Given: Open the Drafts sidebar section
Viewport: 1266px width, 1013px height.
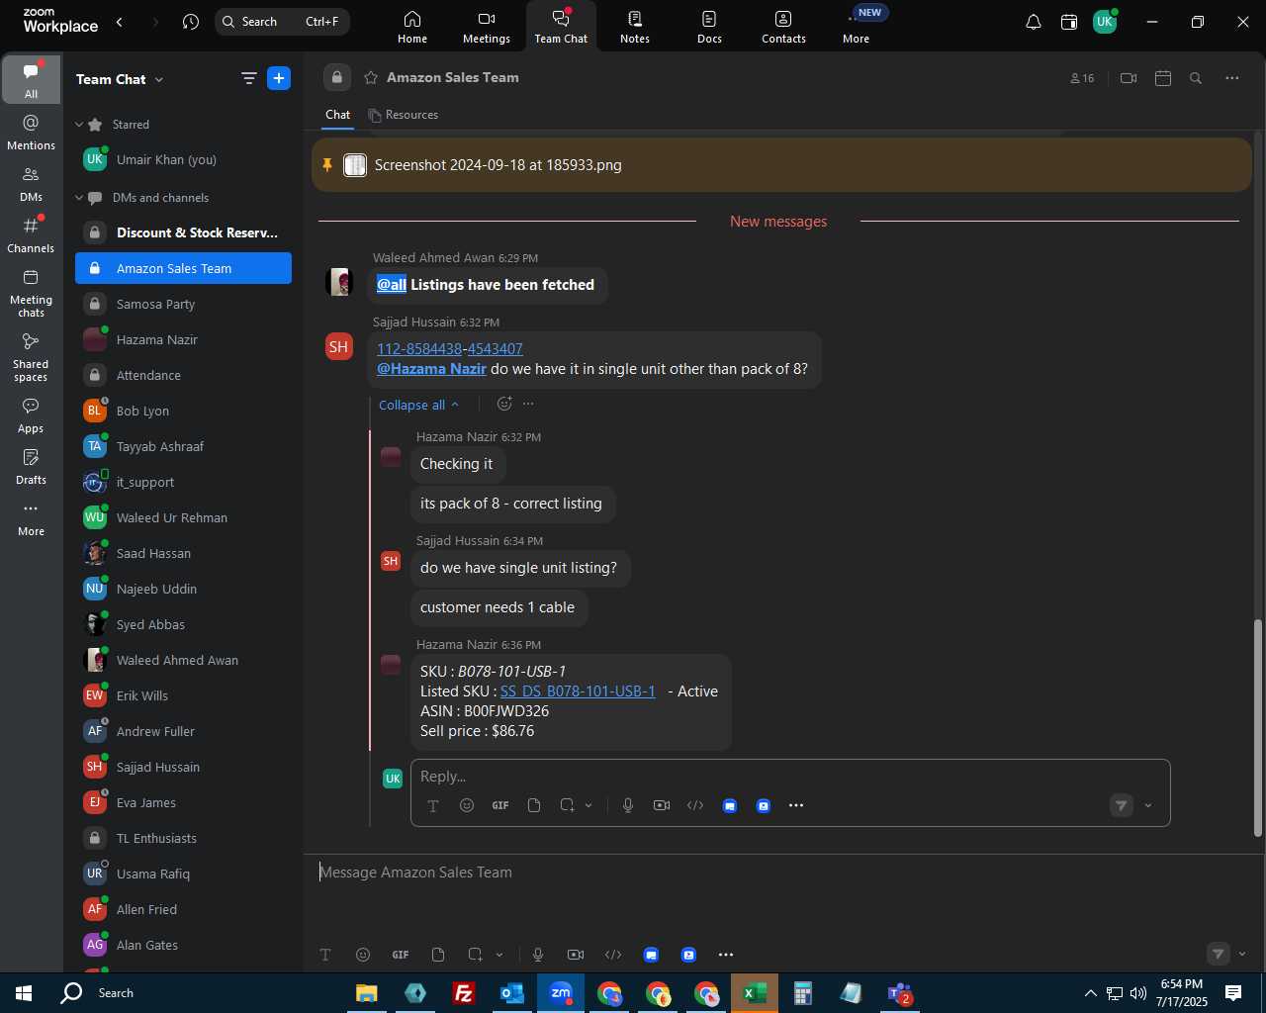Looking at the screenshot, I should 31,467.
